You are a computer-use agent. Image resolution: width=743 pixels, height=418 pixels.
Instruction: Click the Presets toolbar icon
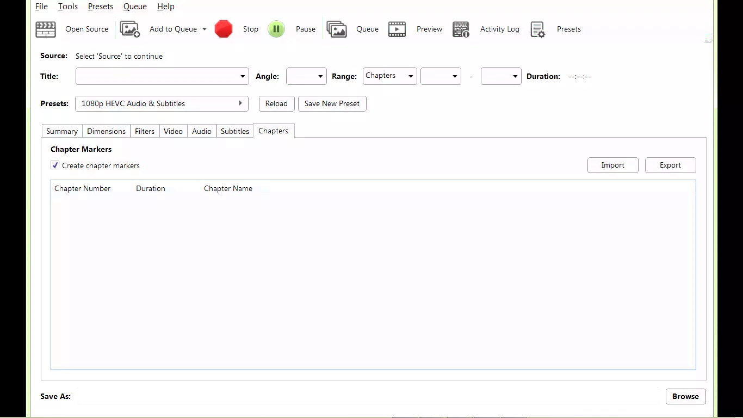(538, 29)
